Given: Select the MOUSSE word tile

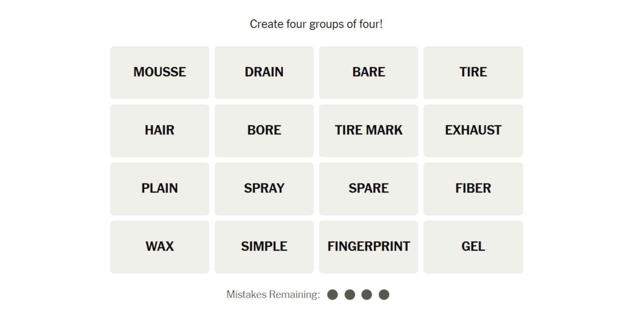Looking at the screenshot, I should (x=160, y=72).
